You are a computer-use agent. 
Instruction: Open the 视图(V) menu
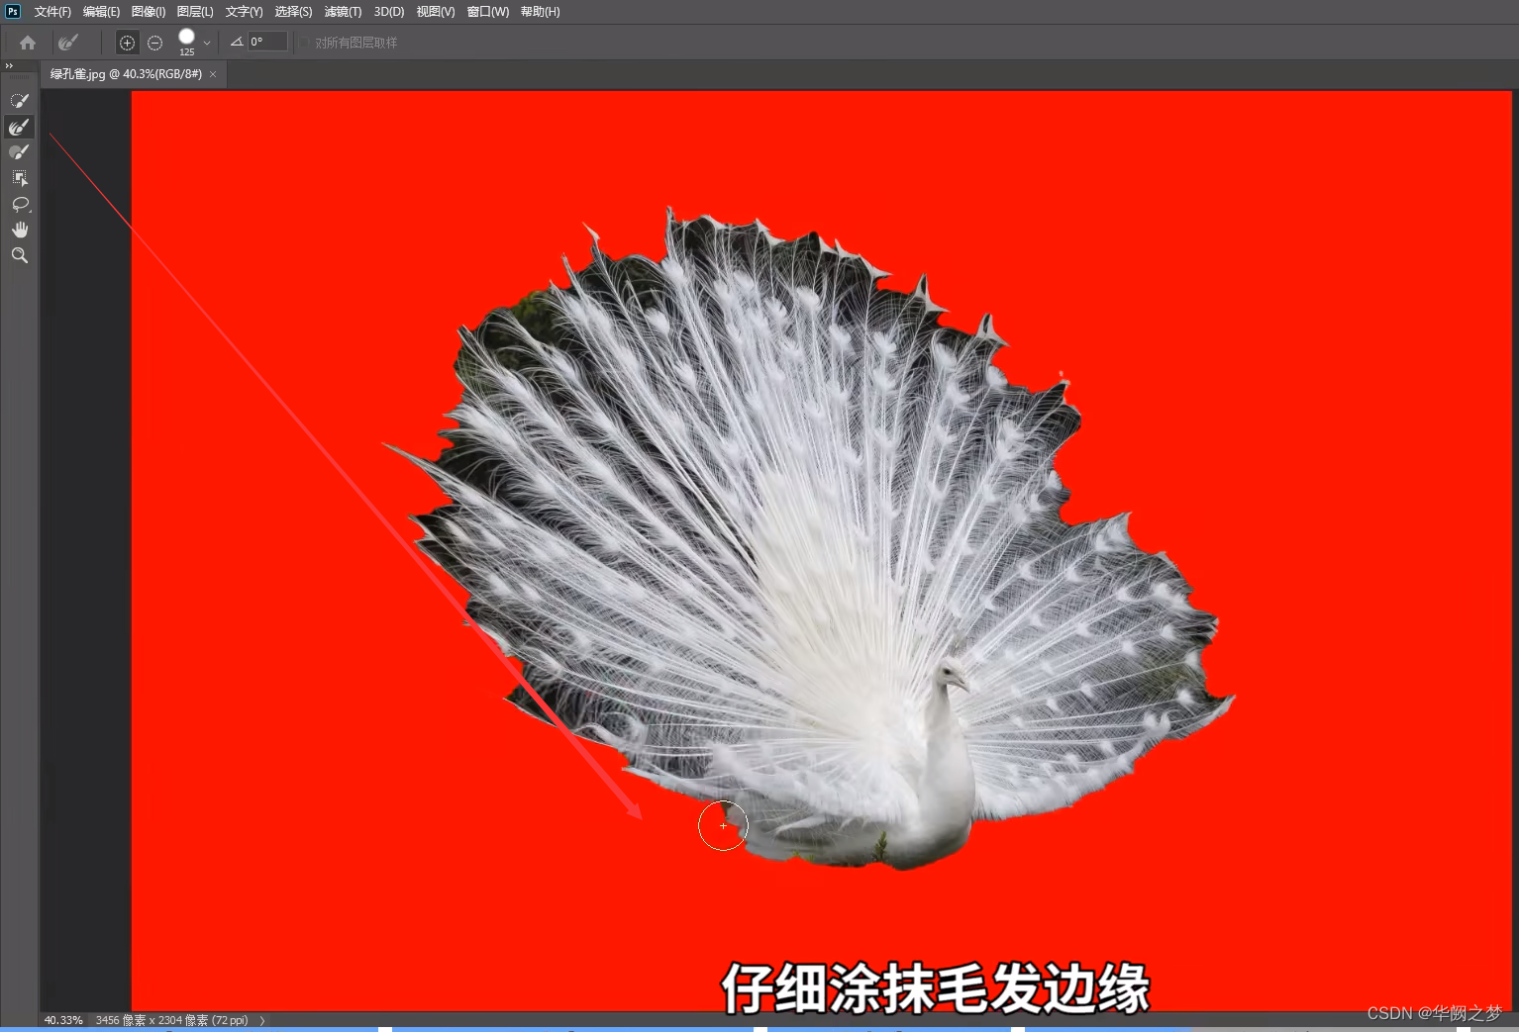point(436,12)
